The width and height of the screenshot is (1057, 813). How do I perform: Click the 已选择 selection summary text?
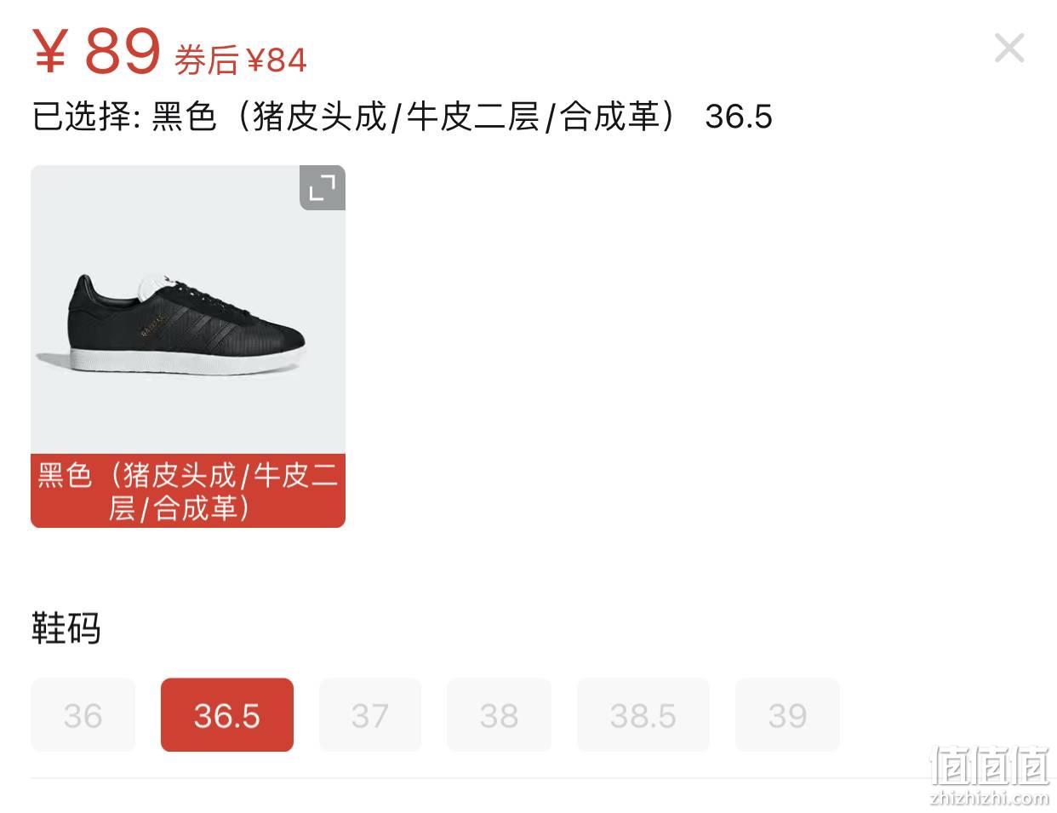[x=402, y=117]
